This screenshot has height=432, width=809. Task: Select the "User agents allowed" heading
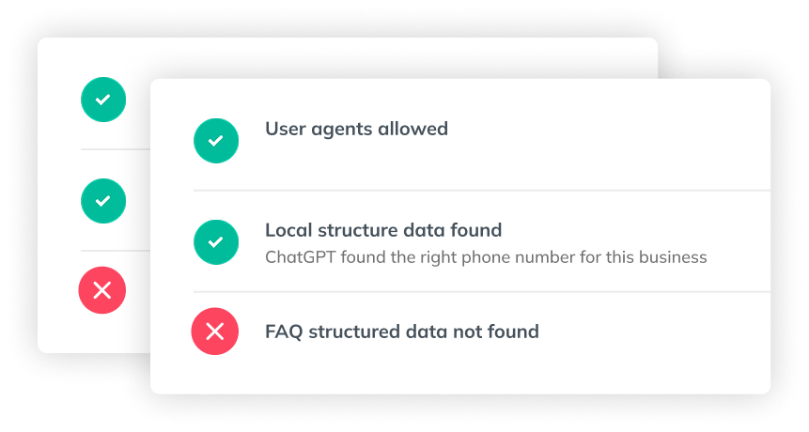point(356,129)
